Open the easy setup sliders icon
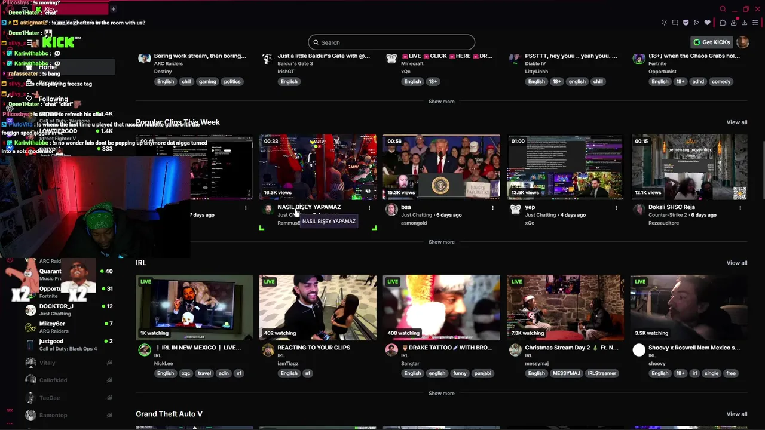Screen dimensions: 765x430 (x=755, y=23)
